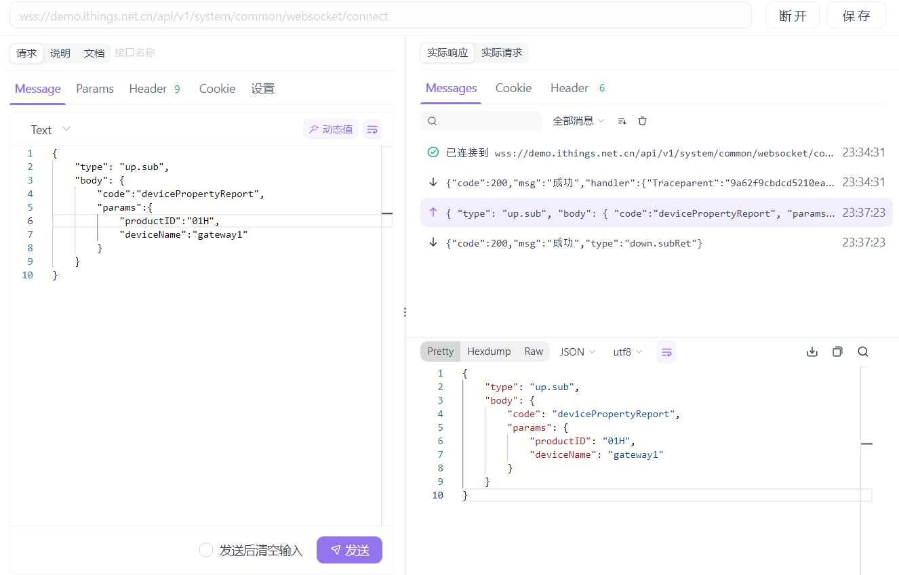Download the response with the download icon
Image resolution: width=899 pixels, height=575 pixels.
[812, 352]
